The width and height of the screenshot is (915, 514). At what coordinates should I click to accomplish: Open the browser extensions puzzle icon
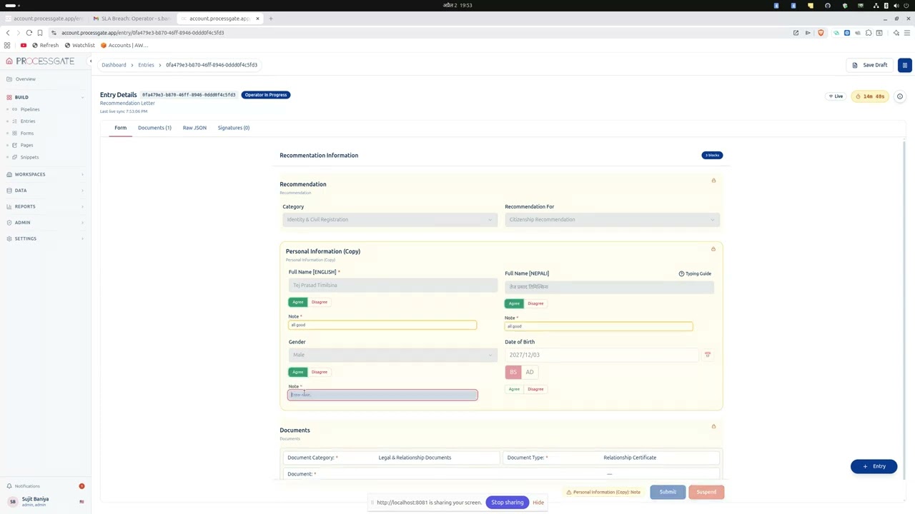click(x=869, y=33)
